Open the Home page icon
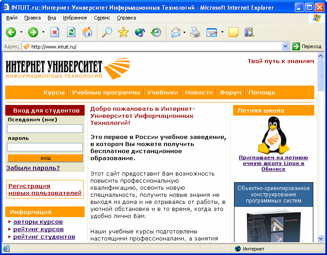The width and height of the screenshot is (327, 255). [87, 32]
